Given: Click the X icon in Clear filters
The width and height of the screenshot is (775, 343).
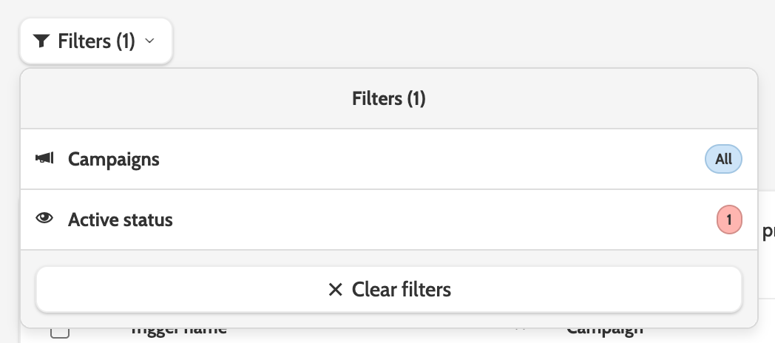Looking at the screenshot, I should (336, 289).
